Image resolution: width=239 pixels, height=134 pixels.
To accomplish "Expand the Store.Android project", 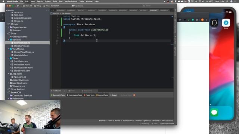I will coord(7,89).
